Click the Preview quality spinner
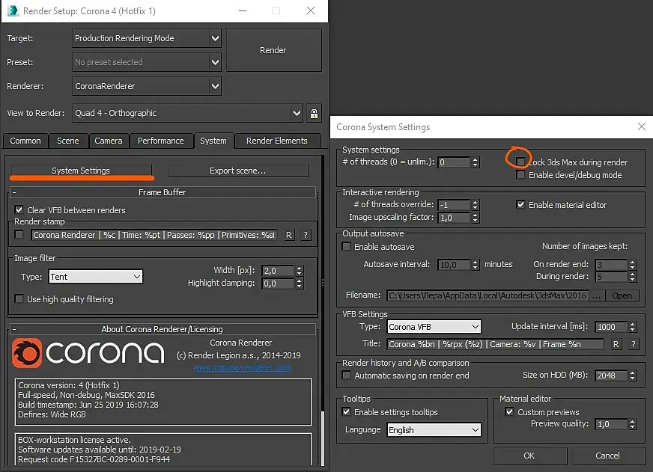 [633, 424]
